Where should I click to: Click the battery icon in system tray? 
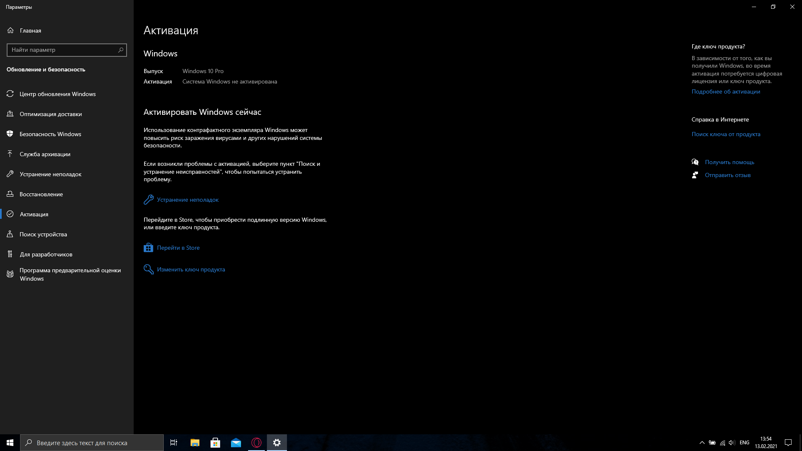coord(712,443)
